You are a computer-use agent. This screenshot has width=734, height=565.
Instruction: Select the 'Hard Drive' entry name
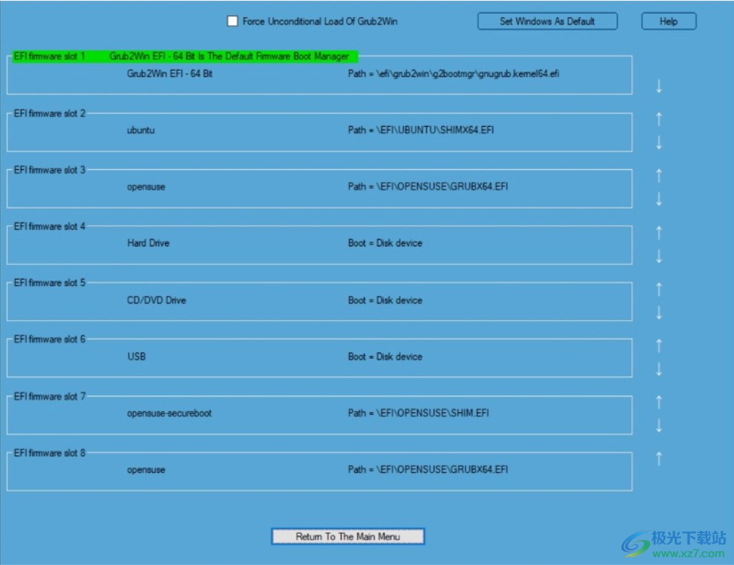pyautogui.click(x=149, y=243)
